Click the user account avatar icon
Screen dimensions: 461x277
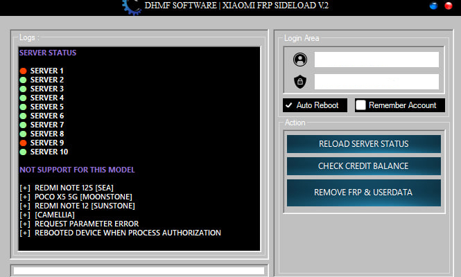point(300,60)
